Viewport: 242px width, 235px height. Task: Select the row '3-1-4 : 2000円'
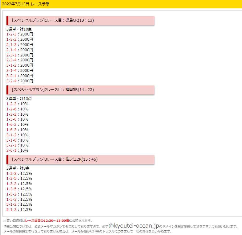[20, 71]
